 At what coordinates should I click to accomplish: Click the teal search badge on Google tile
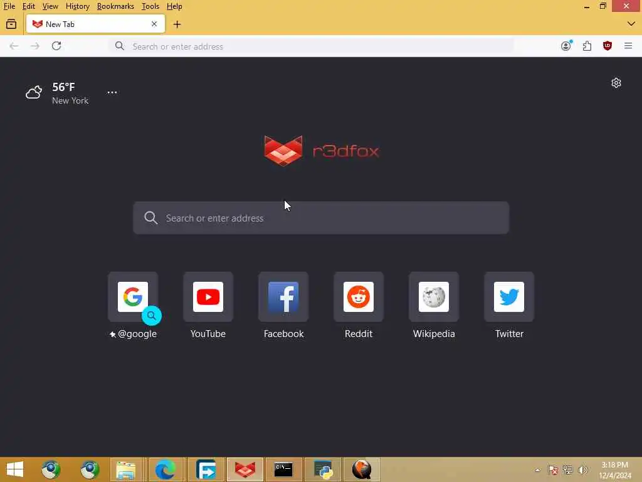[152, 316]
